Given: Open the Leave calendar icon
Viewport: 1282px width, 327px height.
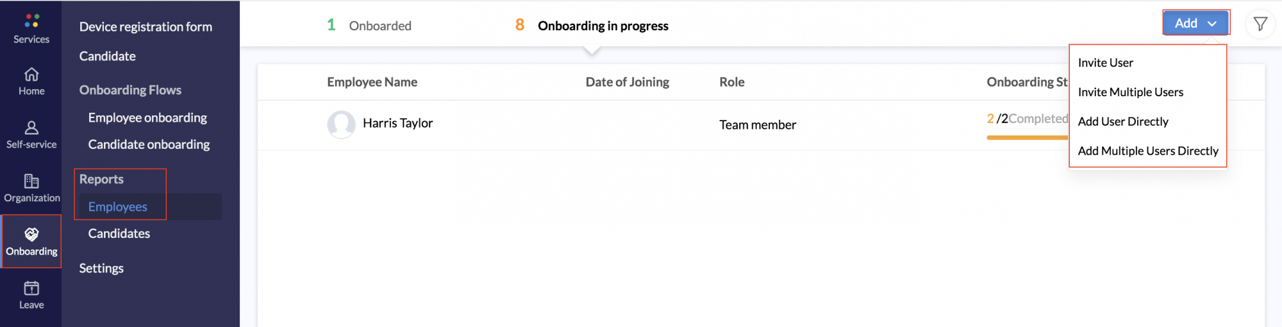Looking at the screenshot, I should [x=31, y=288].
